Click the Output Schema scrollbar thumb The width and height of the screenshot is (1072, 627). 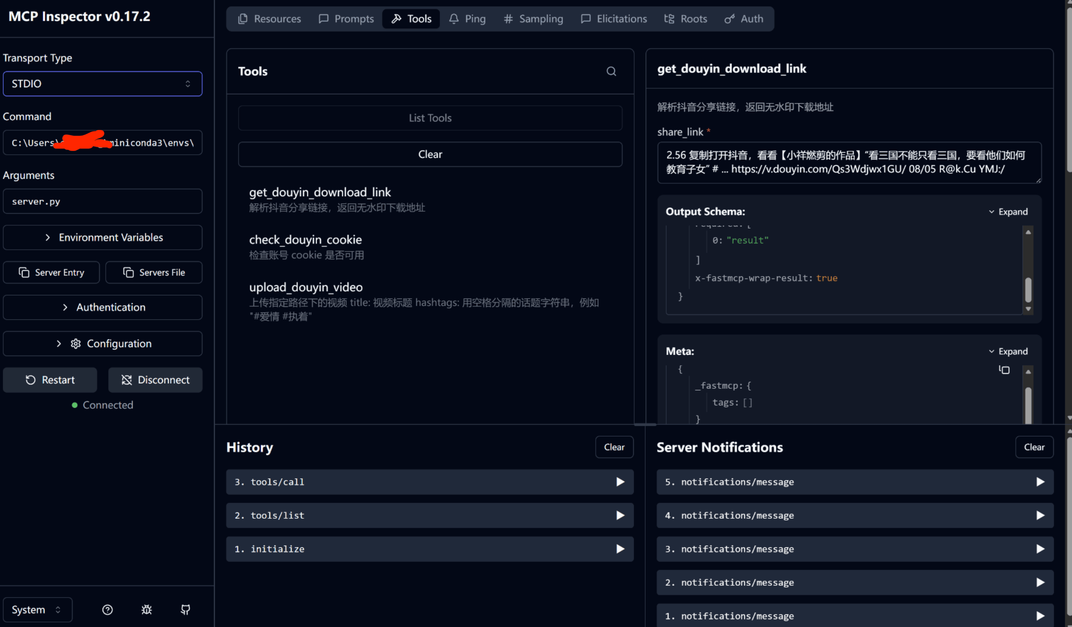click(x=1028, y=290)
